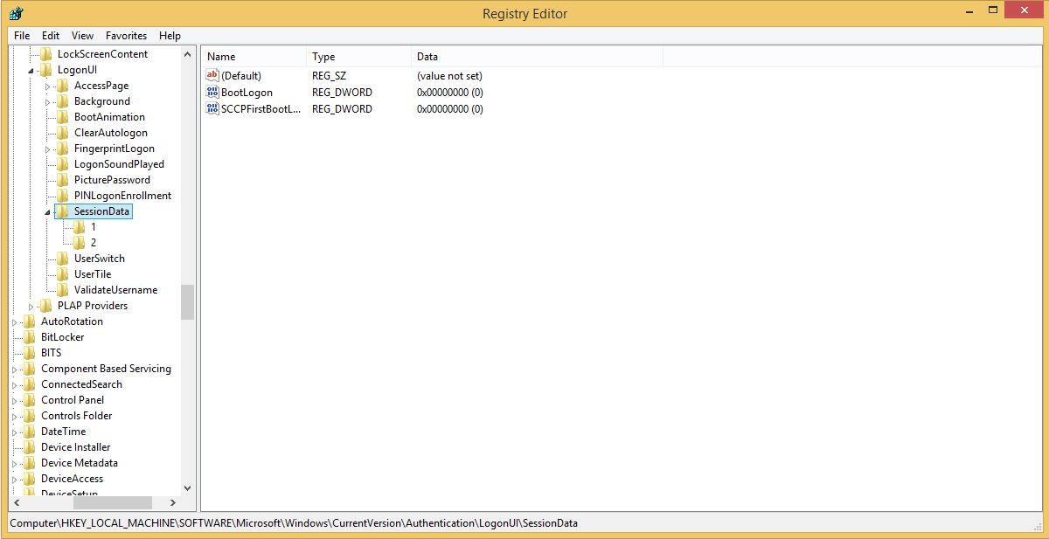This screenshot has width=1049, height=539.
Task: Expand the PLAP Providers key
Action: [x=31, y=306]
